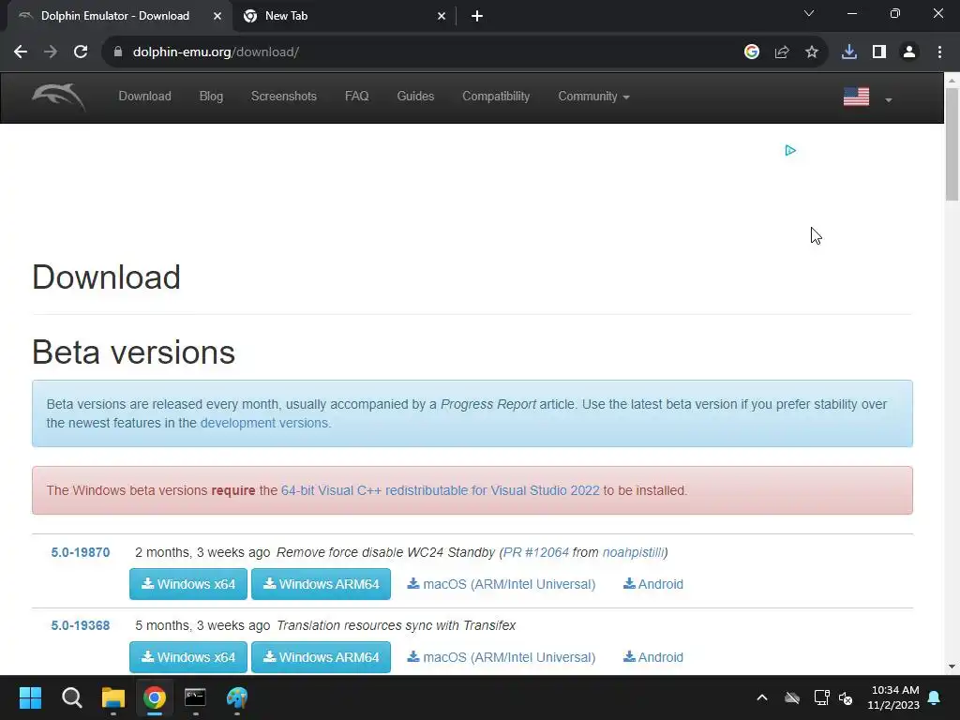Image resolution: width=960 pixels, height=720 pixels.
Task: Open the US flag language dropdown
Action: click(867, 97)
